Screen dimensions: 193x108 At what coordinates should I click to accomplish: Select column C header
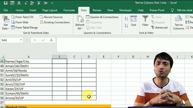tap(74, 57)
